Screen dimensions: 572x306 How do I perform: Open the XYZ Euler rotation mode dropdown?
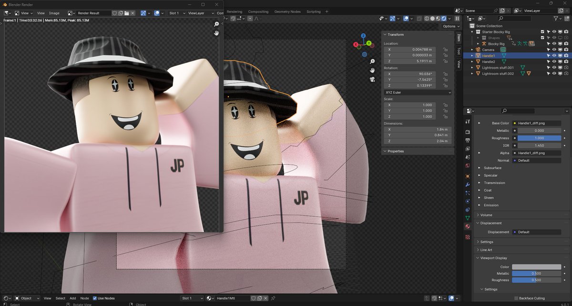pyautogui.click(x=418, y=92)
